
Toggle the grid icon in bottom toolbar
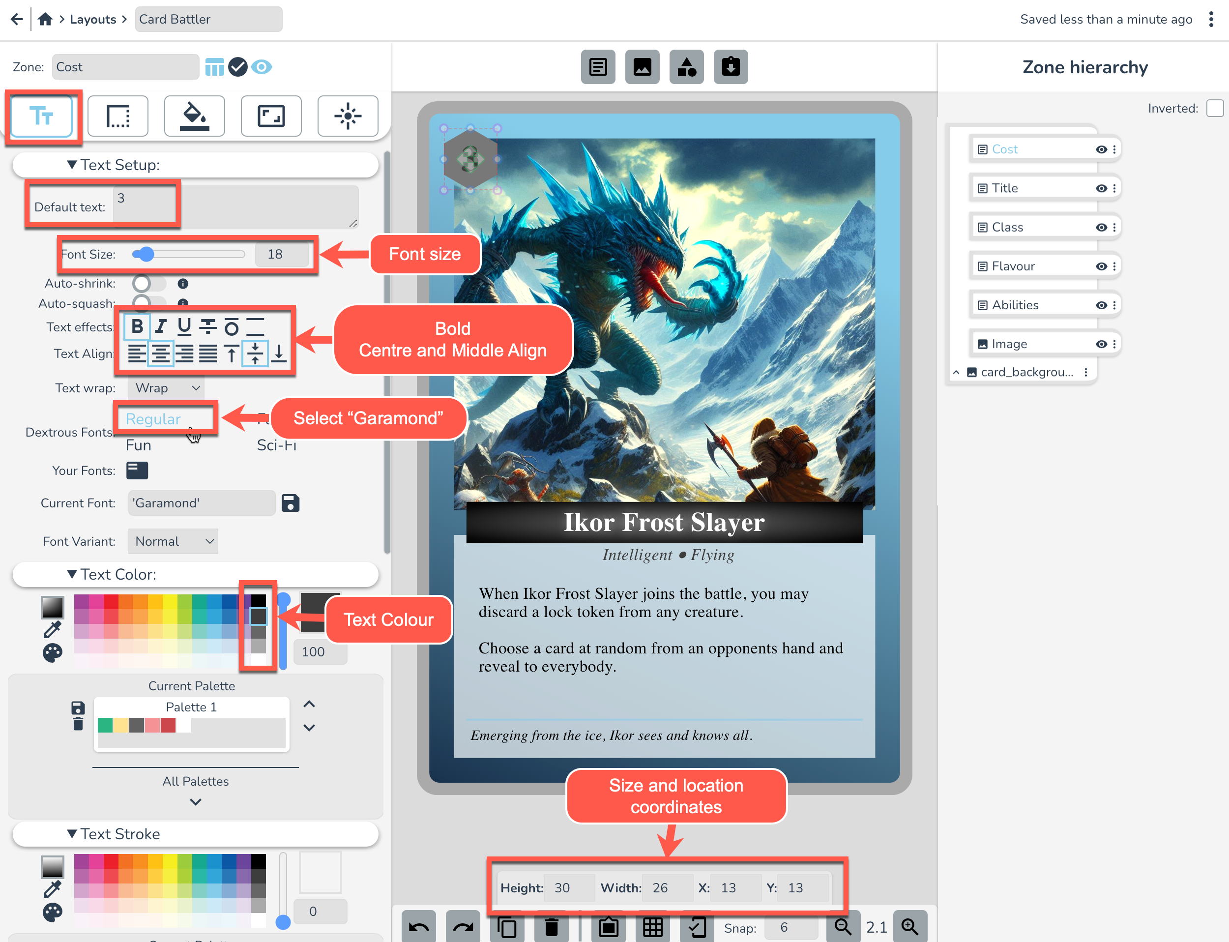(x=653, y=926)
